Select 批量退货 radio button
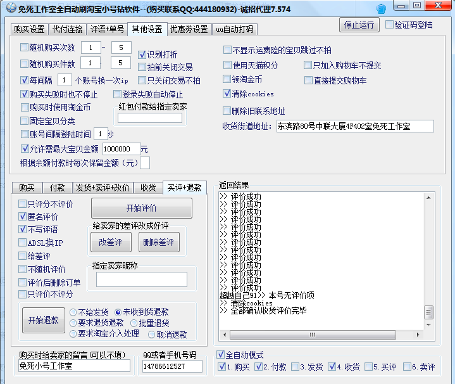This screenshot has height=384, width=455. (x=134, y=323)
